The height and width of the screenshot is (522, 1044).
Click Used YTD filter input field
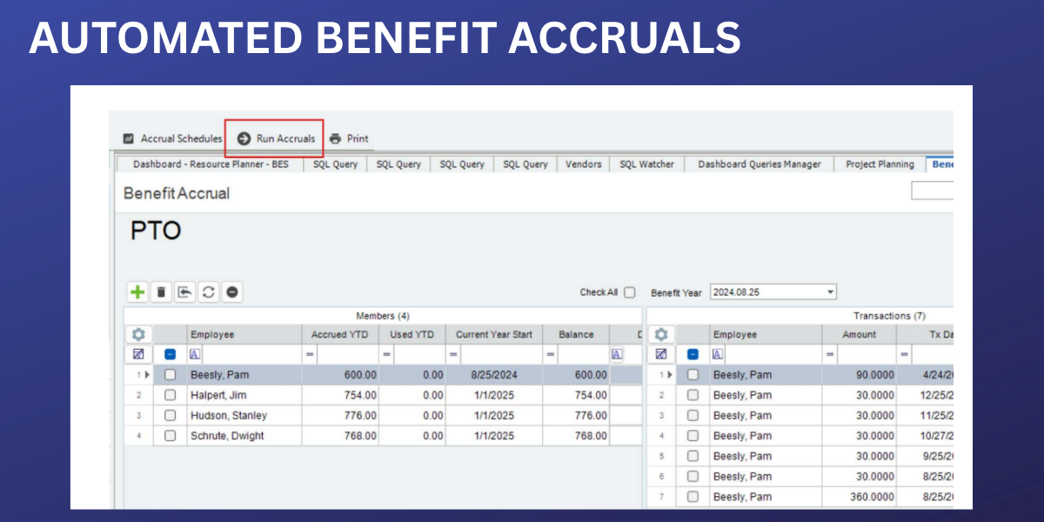(420, 355)
